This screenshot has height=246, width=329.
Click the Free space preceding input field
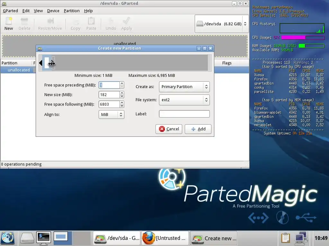109,85
